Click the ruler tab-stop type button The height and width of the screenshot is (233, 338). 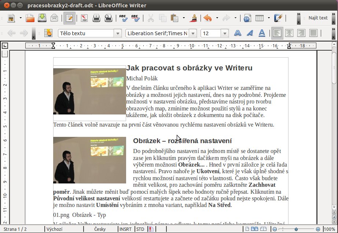(5, 46)
